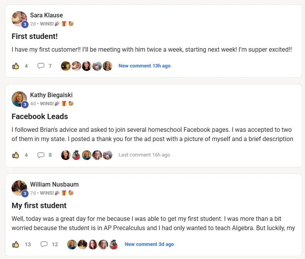This screenshot has width=305, height=259.
Task: Open the Facebook Leads post title
Action: 40,116
